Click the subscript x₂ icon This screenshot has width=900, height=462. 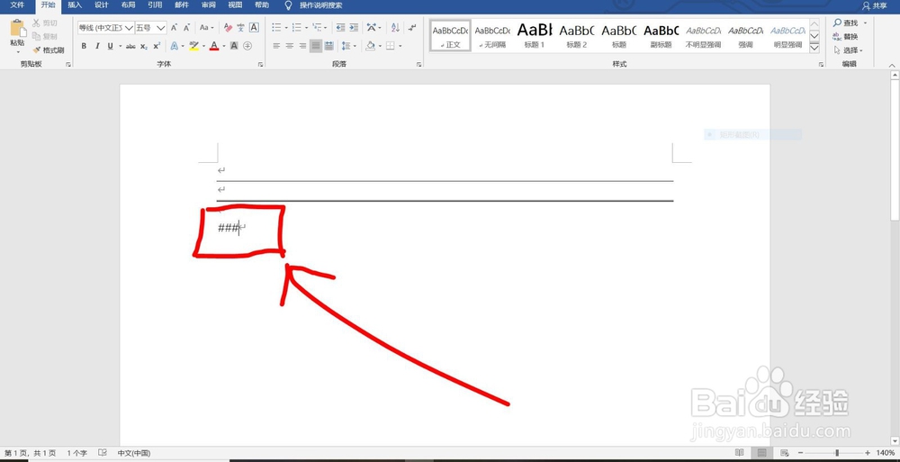tap(144, 46)
